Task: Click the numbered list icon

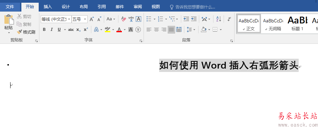Action: pos(161,19)
